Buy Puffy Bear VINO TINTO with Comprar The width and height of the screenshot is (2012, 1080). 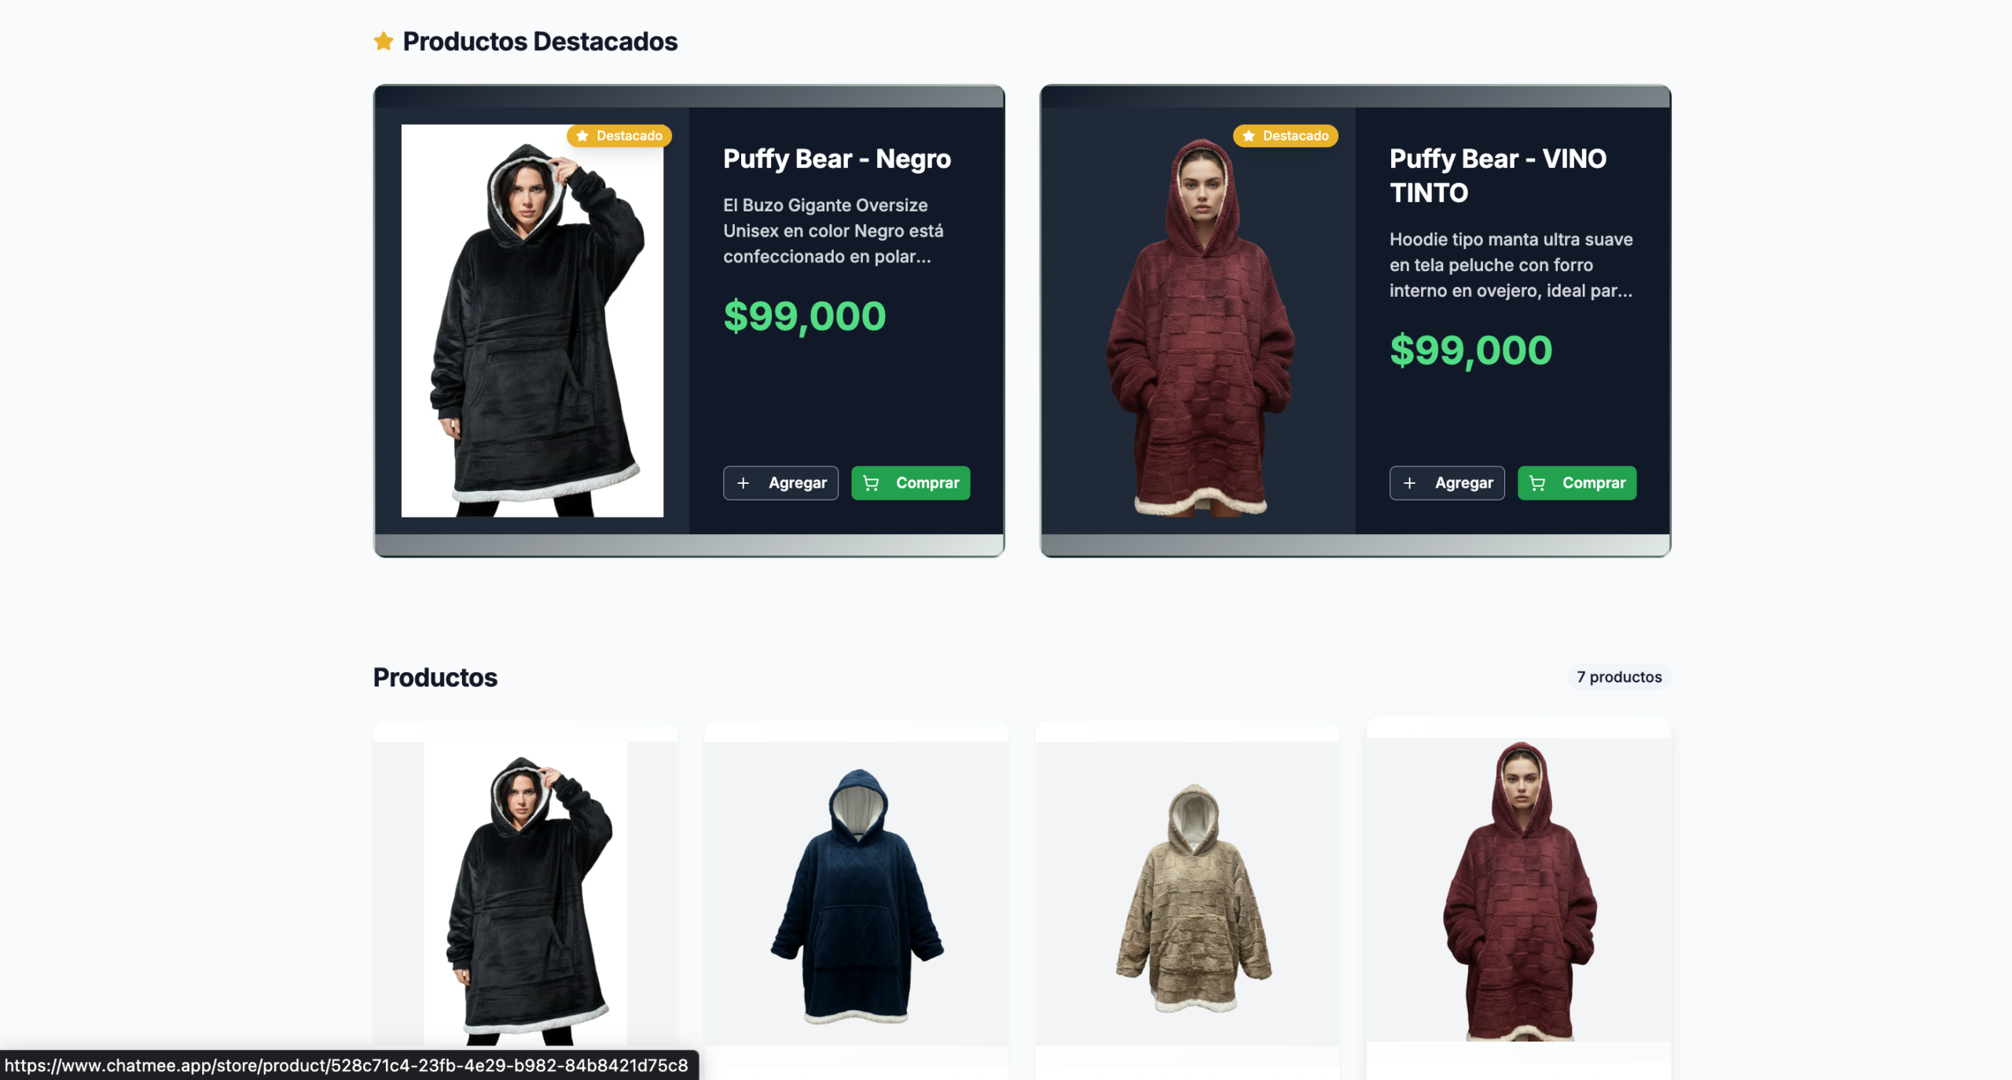point(1577,483)
